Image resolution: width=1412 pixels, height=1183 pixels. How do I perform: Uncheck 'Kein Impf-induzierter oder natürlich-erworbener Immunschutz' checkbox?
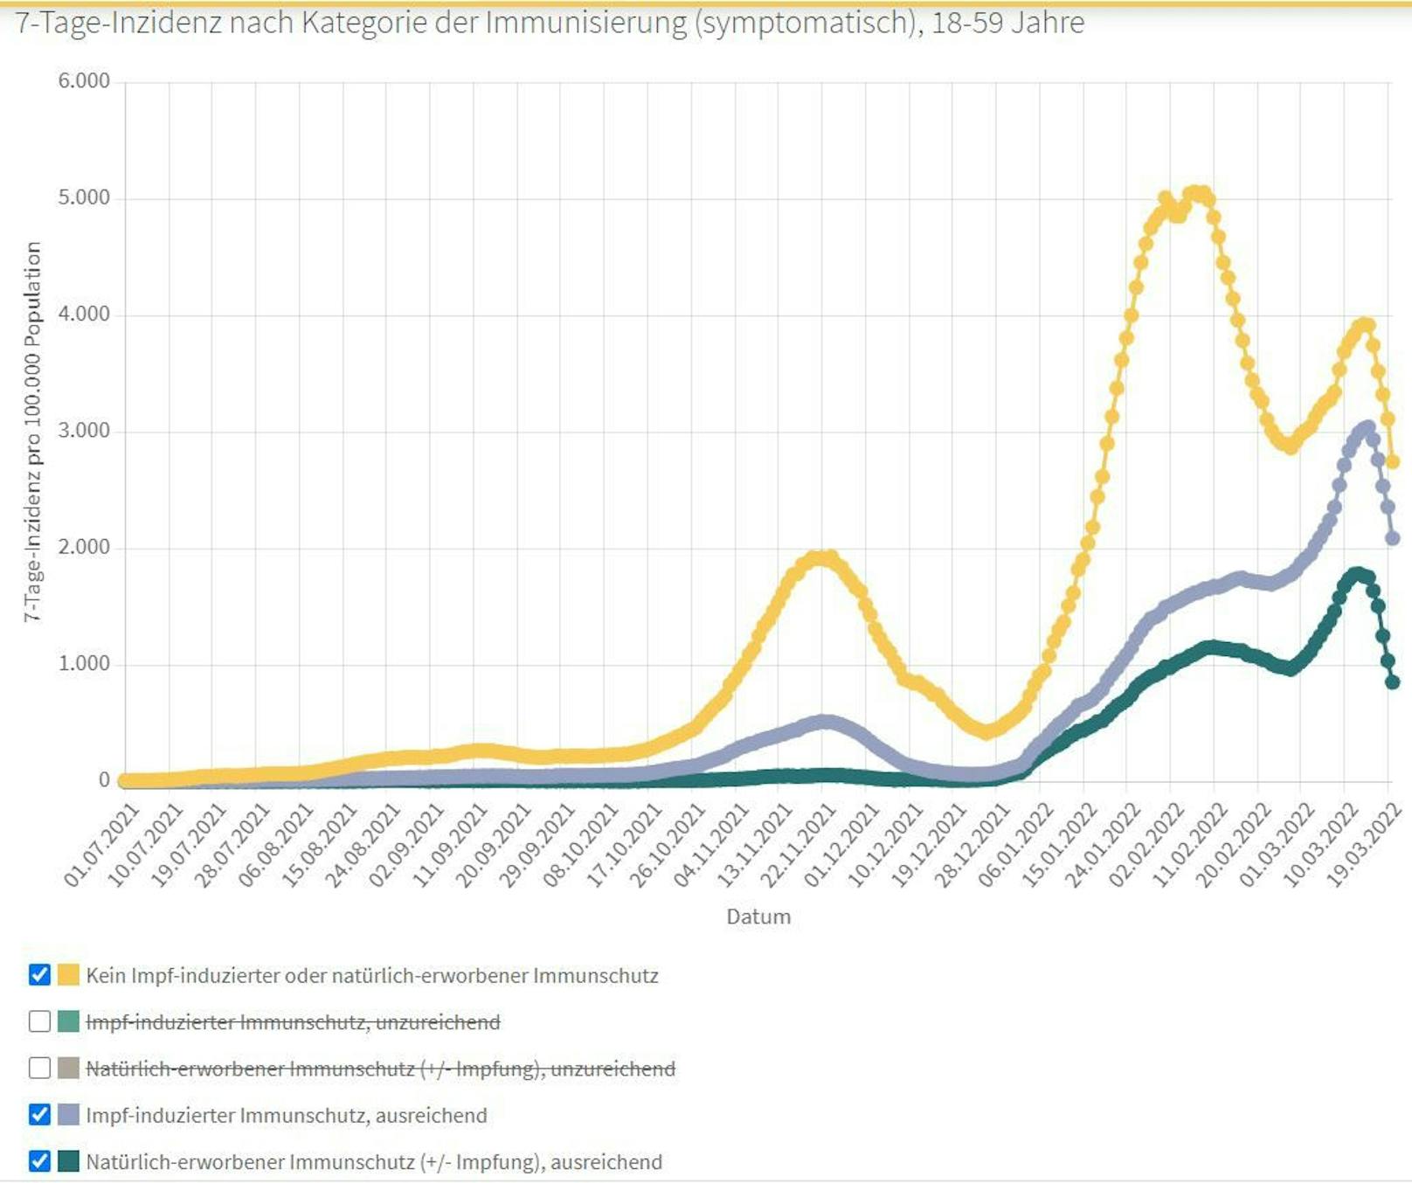39,974
